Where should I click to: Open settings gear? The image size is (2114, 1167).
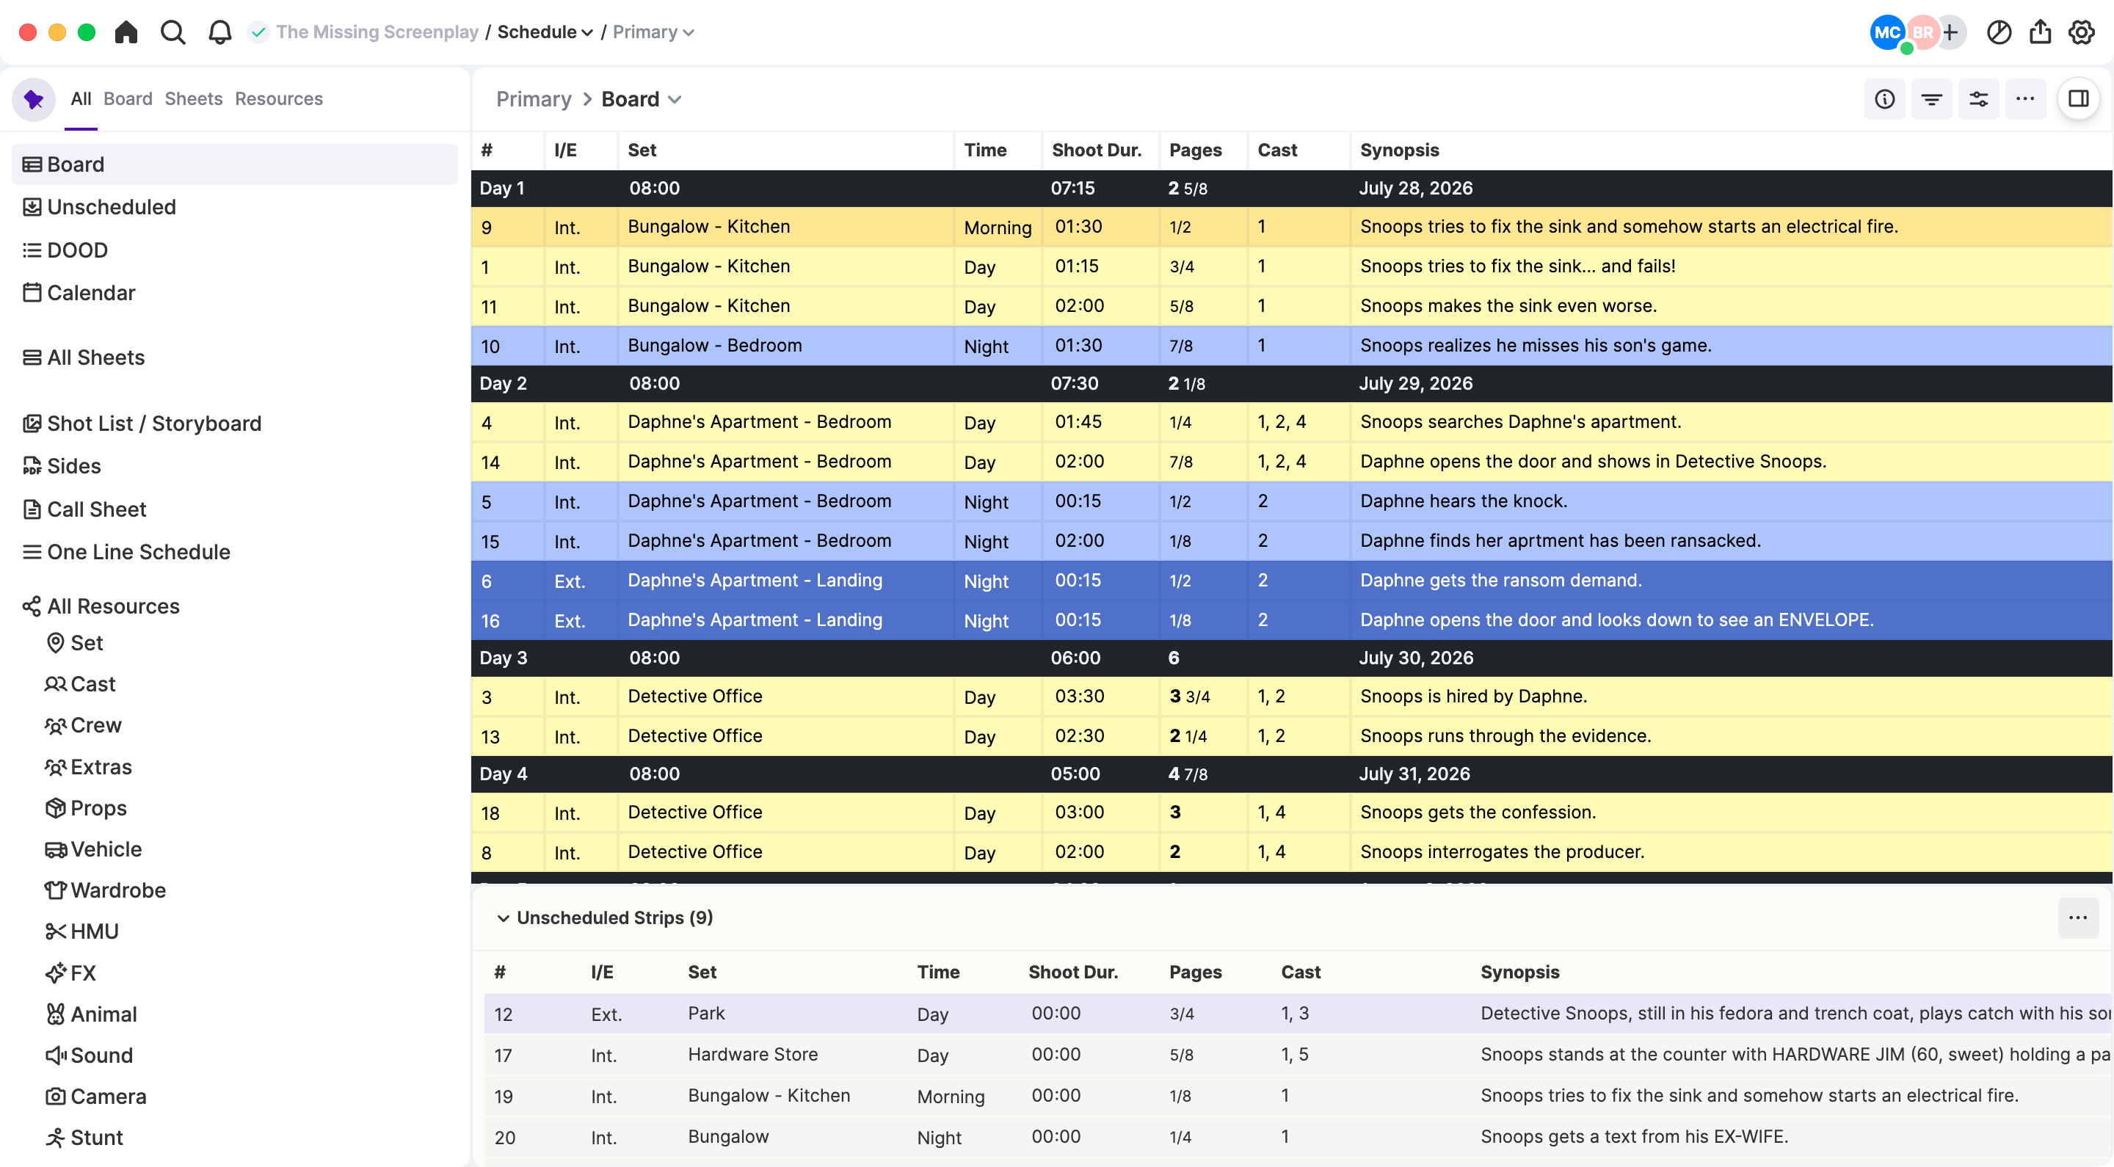(2082, 32)
